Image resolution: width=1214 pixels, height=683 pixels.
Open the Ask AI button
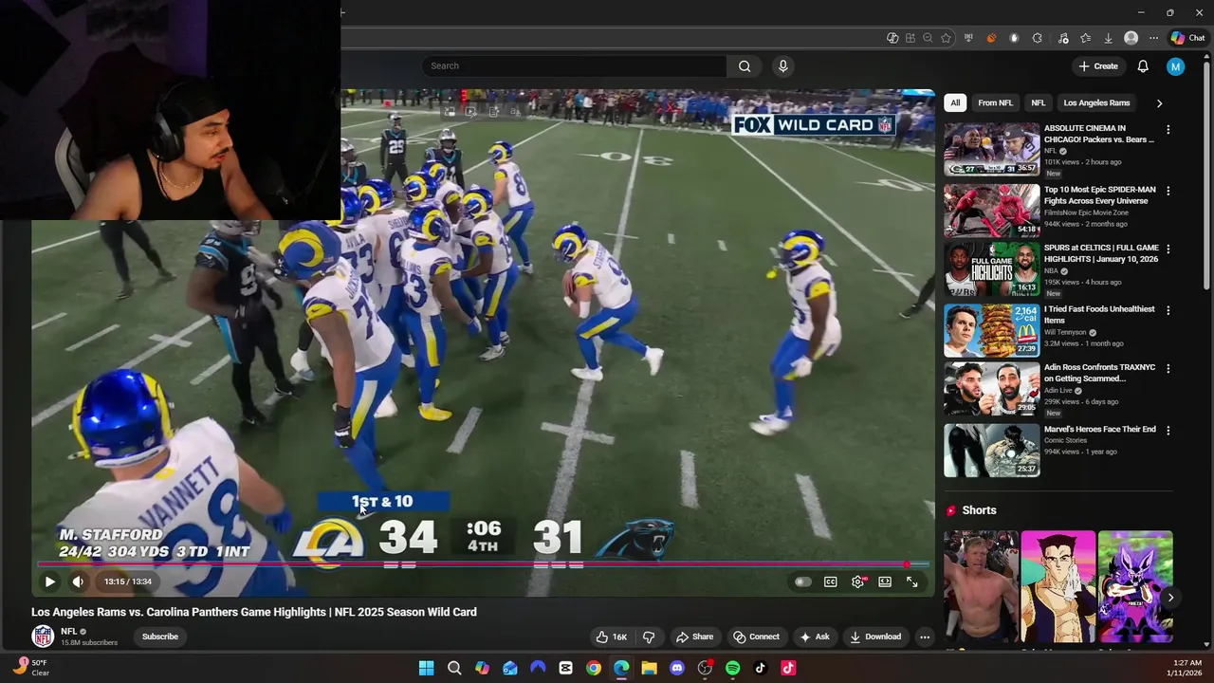[x=814, y=637]
